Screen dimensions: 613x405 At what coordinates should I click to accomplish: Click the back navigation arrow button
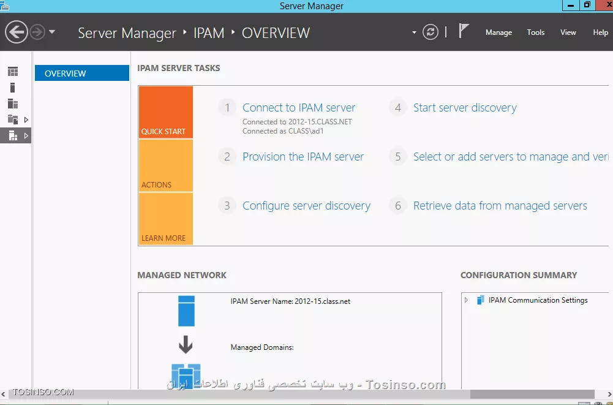click(x=17, y=32)
